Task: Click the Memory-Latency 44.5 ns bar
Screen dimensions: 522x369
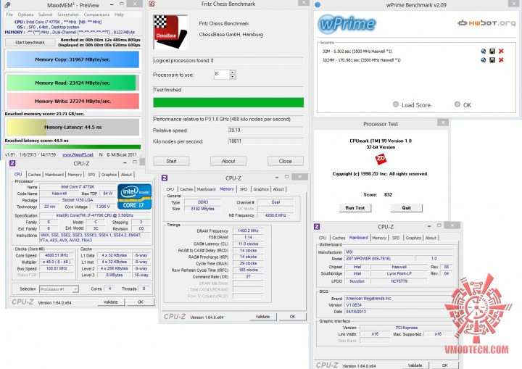Action: [72, 127]
